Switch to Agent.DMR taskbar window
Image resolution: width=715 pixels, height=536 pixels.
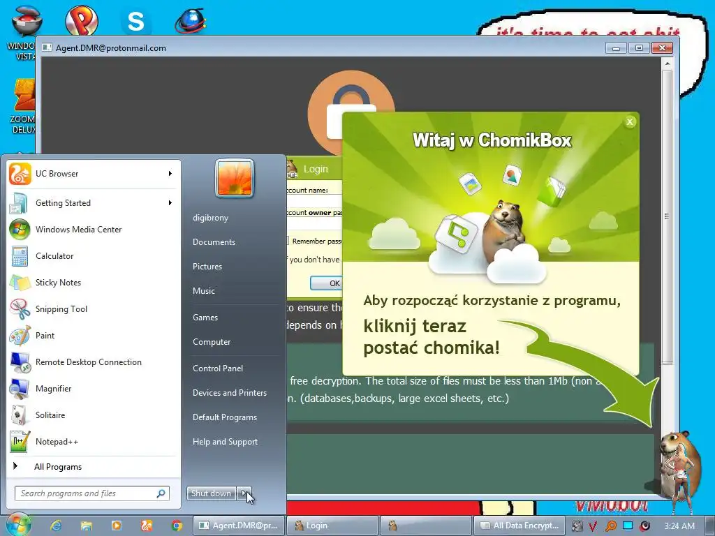click(x=239, y=526)
